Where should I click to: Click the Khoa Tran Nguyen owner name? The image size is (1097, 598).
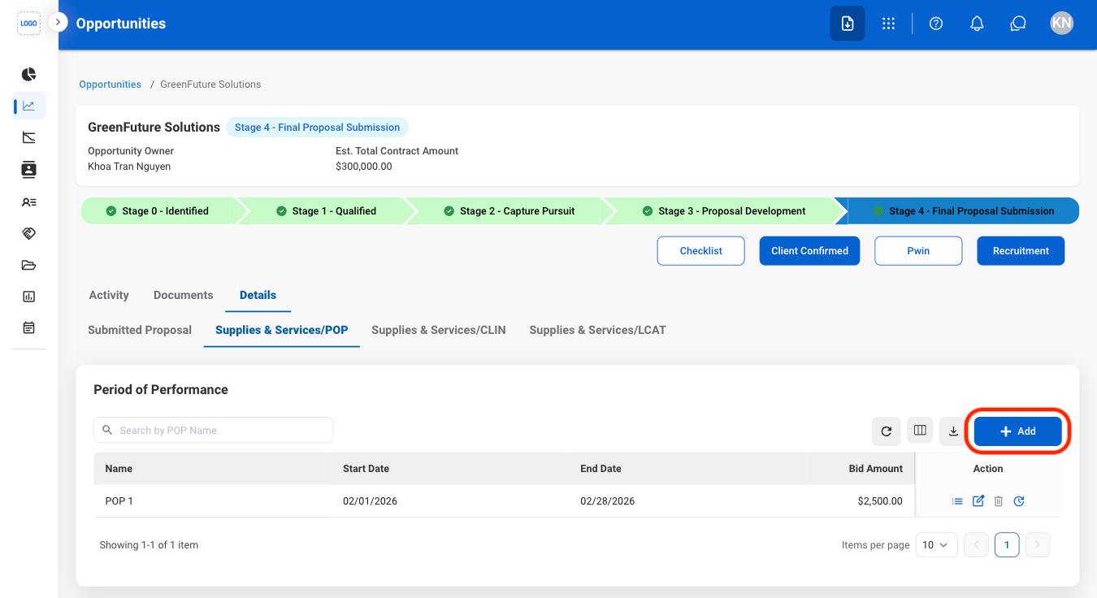129,167
